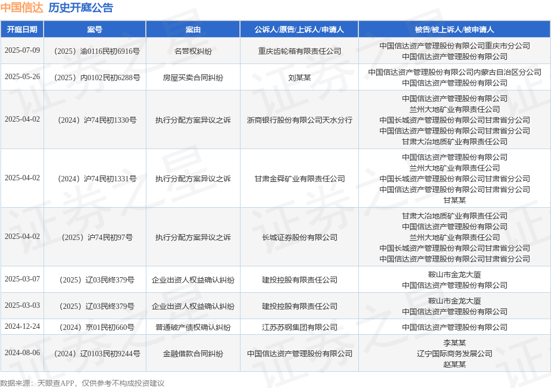This screenshot has width=551, height=388.
Task: Click plaintiff 江苏苏钢集团有限公司
Action: tap(299, 328)
